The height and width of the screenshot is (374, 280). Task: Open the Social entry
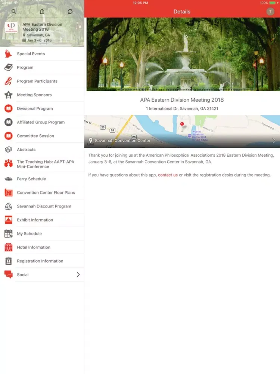[42, 275]
